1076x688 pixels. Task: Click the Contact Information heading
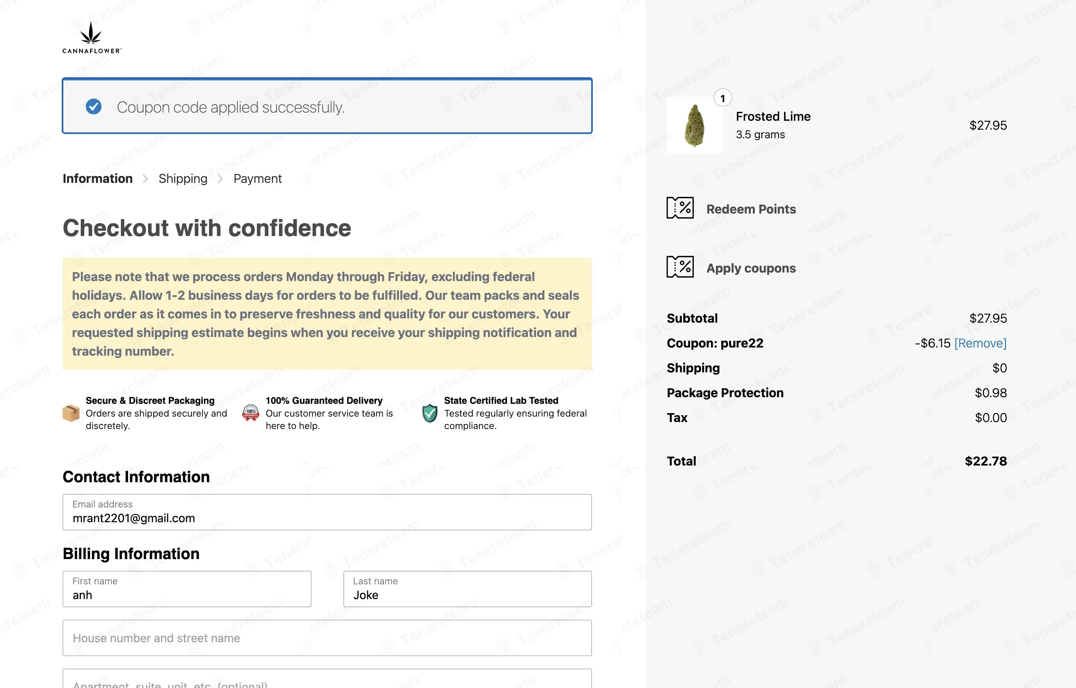(x=136, y=477)
